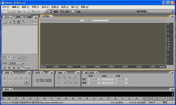
Task: Select the 主界面 main panel tab
Action: 46,16
